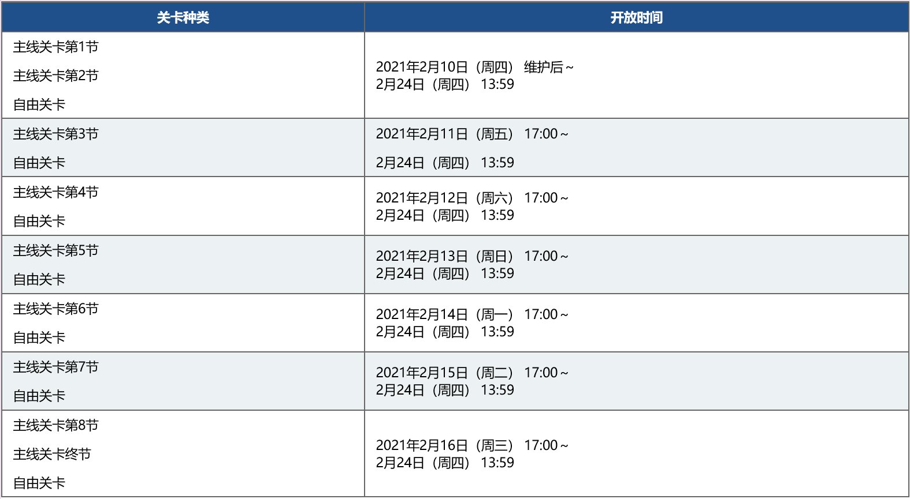Click the 2021年2月13日(周日) 17:00 start time

(x=472, y=256)
